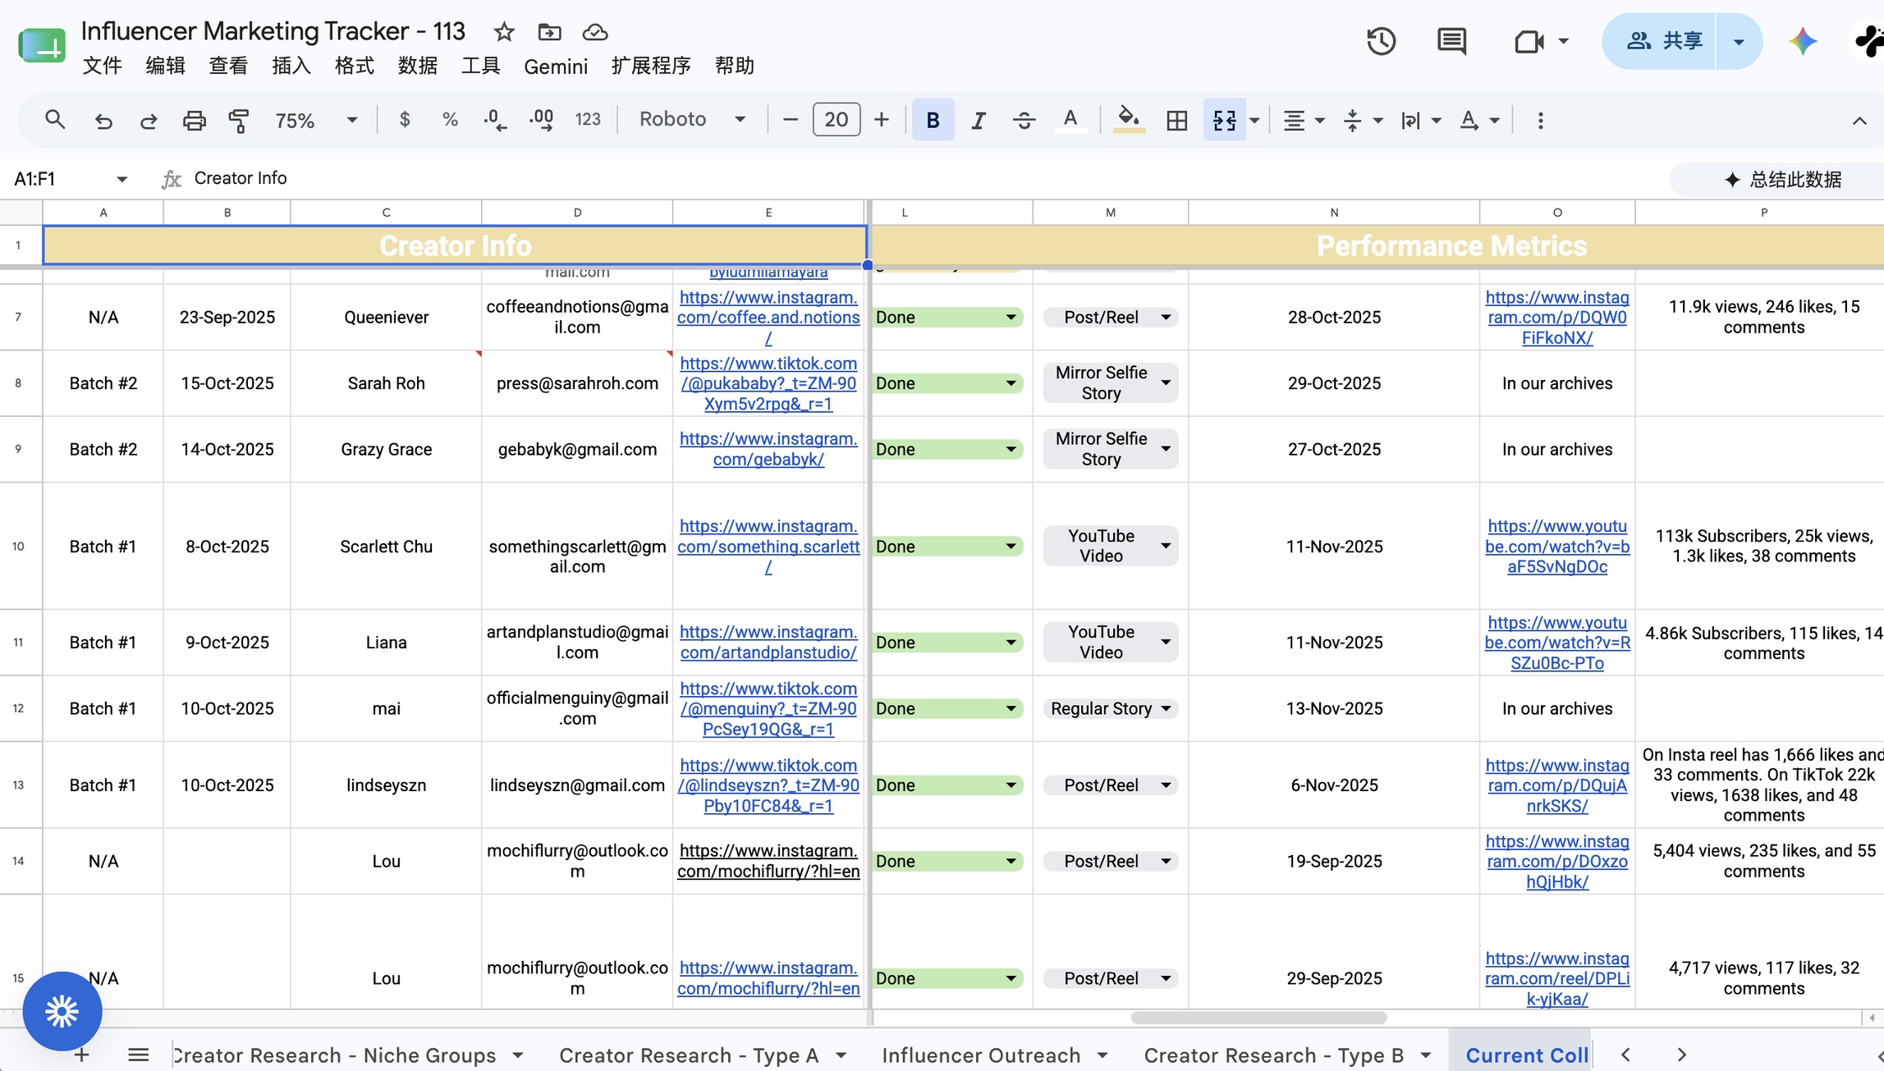
Task: Undo the last action
Action: point(103,121)
